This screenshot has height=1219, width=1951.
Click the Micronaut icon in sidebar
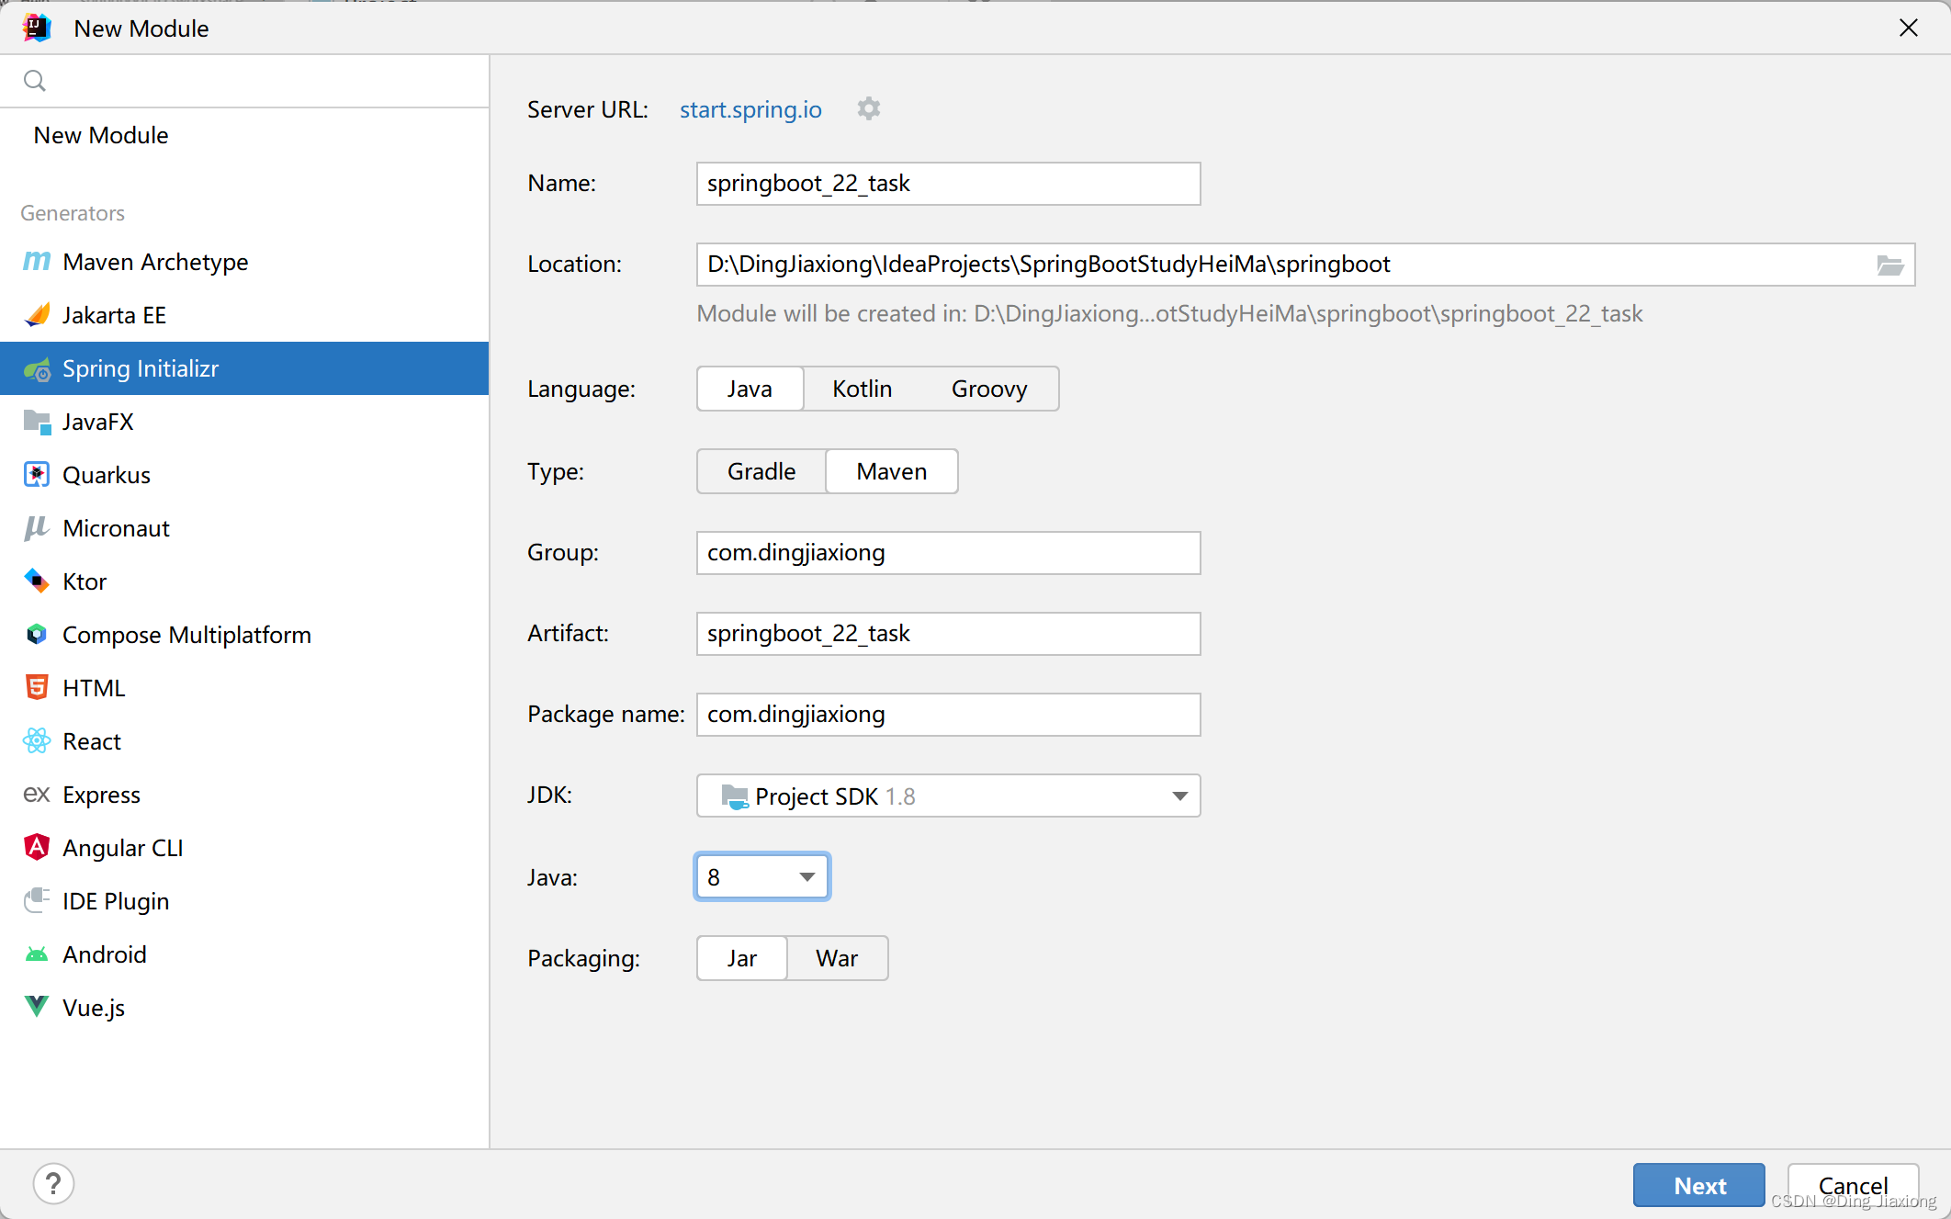coord(35,528)
